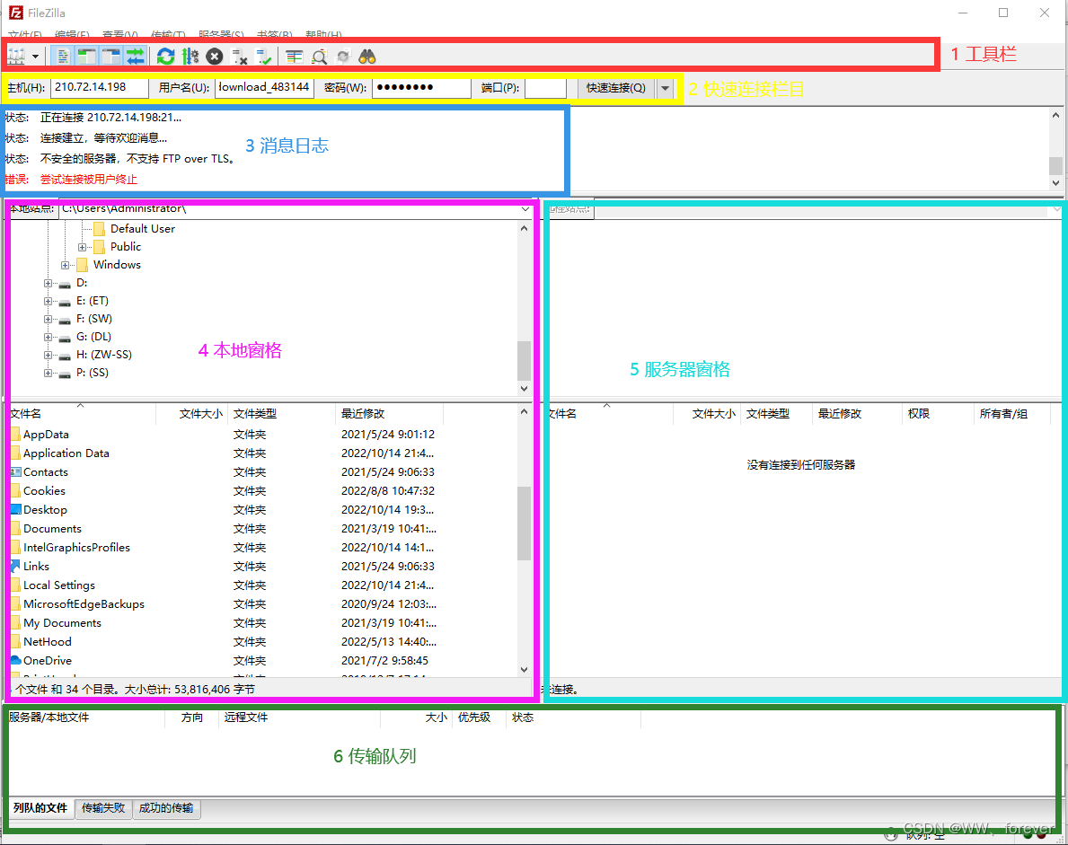Screen dimensions: 1068x845
Task: Disconnect from the current server
Action: point(239,56)
